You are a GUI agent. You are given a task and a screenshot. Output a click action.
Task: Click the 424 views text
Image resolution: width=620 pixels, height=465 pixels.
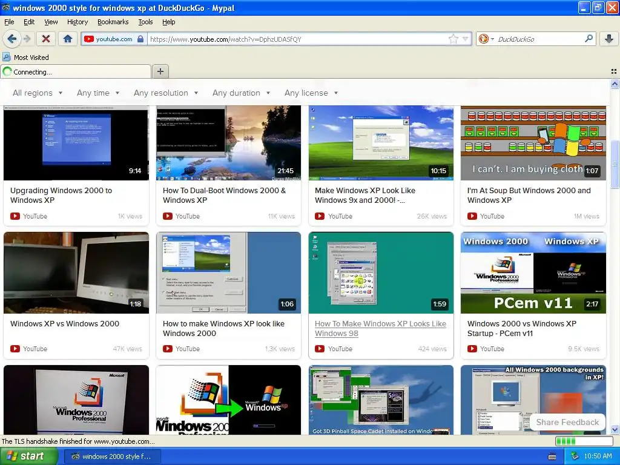432,349
